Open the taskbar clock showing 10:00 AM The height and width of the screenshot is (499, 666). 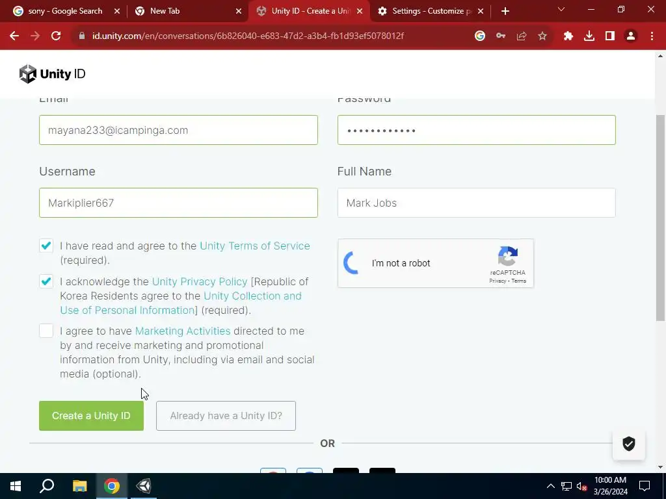tap(610, 486)
